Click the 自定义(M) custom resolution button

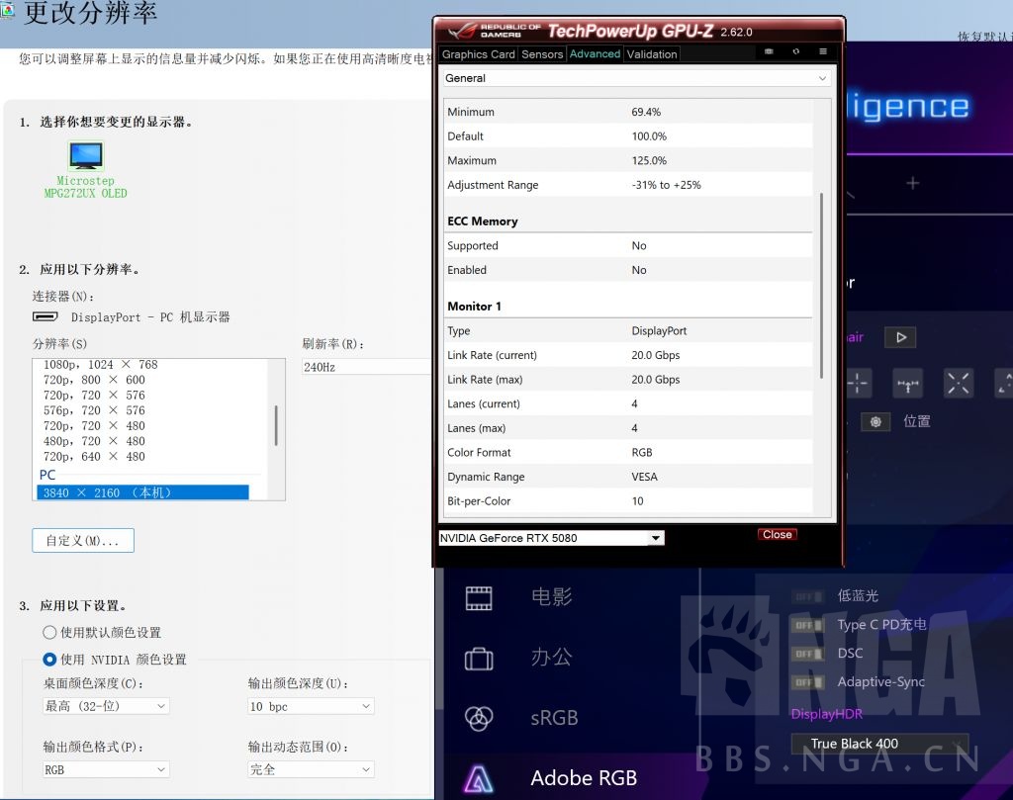tap(82, 540)
